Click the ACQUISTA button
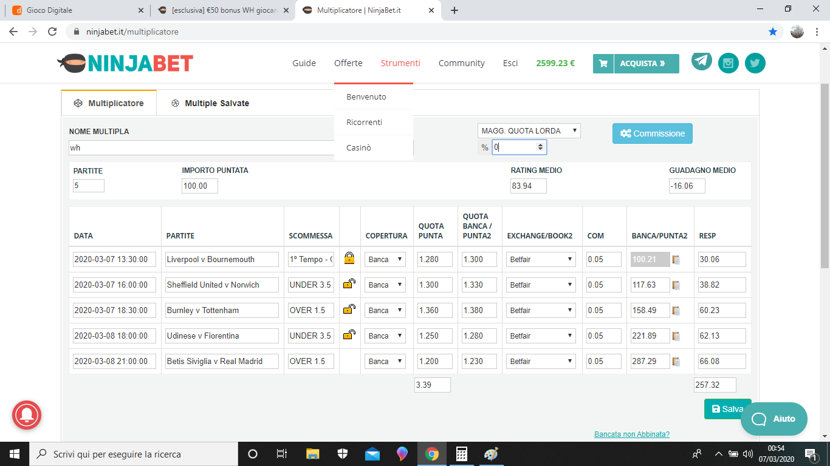Screen dimensions: 830x466 (x=647, y=63)
